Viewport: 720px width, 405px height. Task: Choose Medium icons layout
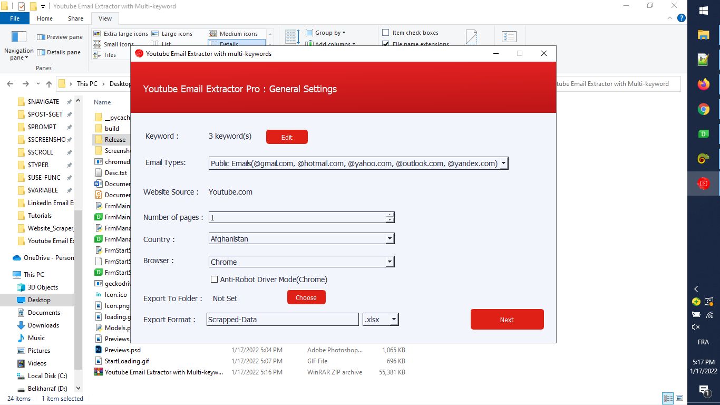tap(233, 34)
